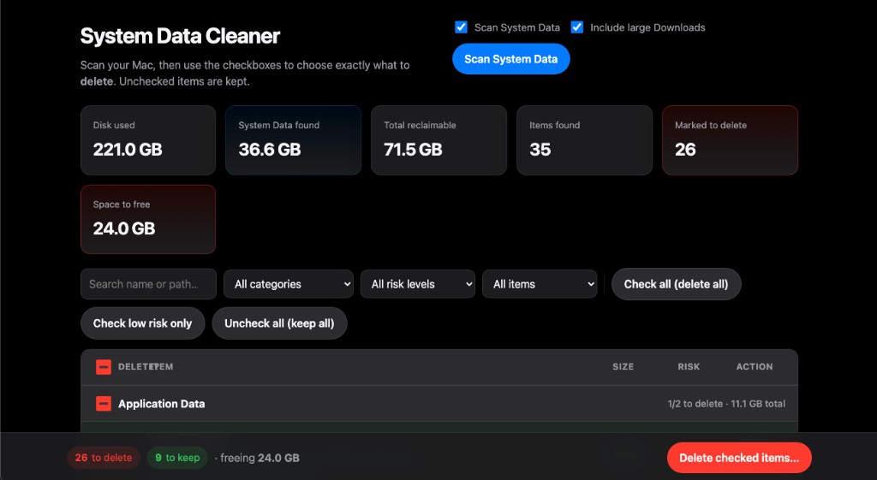Click the Application Data group title
Image resolution: width=877 pixels, height=480 pixels.
(x=161, y=404)
